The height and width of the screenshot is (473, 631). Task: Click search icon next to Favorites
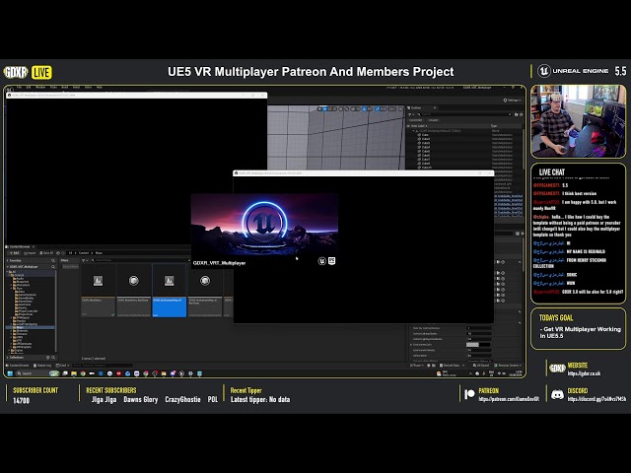click(52, 260)
